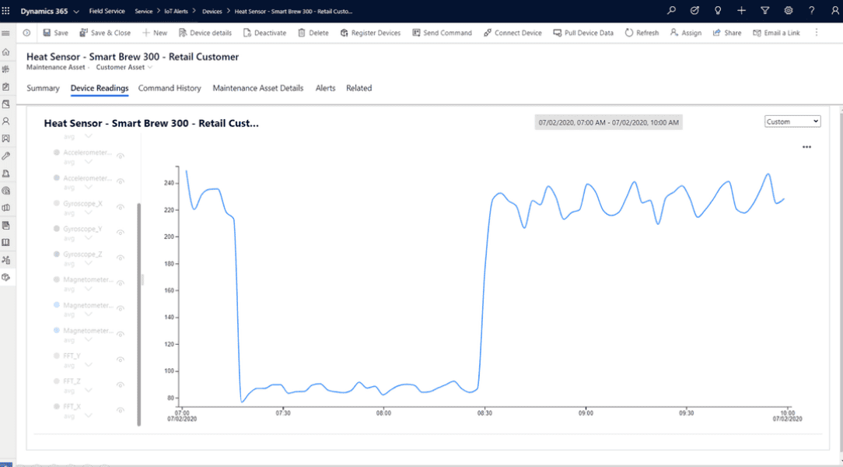Email a Link to this record
The height and width of the screenshot is (467, 843).
tap(780, 33)
